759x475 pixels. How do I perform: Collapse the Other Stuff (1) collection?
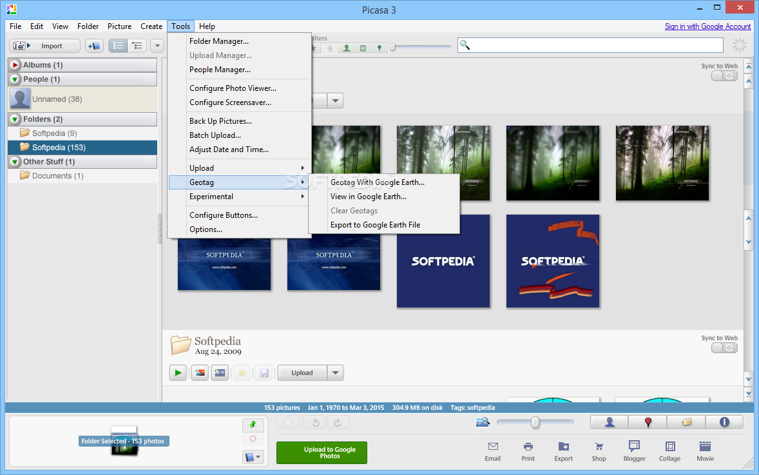click(15, 162)
